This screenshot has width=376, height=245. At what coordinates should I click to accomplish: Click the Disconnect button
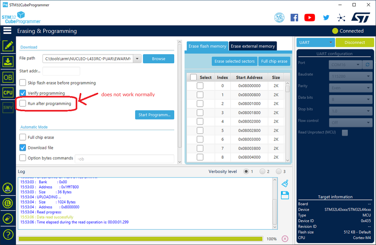pyautogui.click(x=355, y=43)
